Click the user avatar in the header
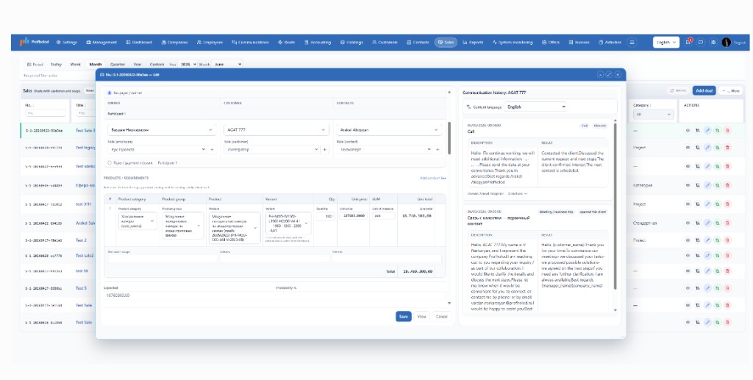The image size is (753, 380). click(726, 42)
